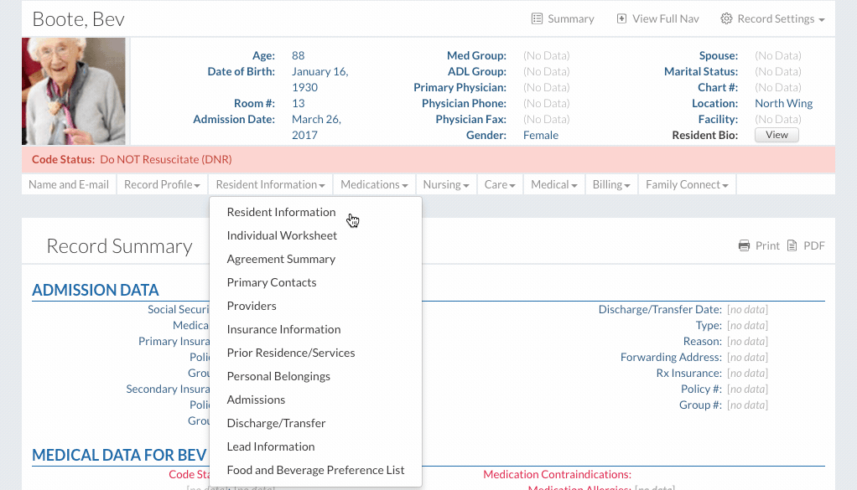857x490 pixels.
Task: Expand the Record Profile dropdown
Action: coord(162,184)
